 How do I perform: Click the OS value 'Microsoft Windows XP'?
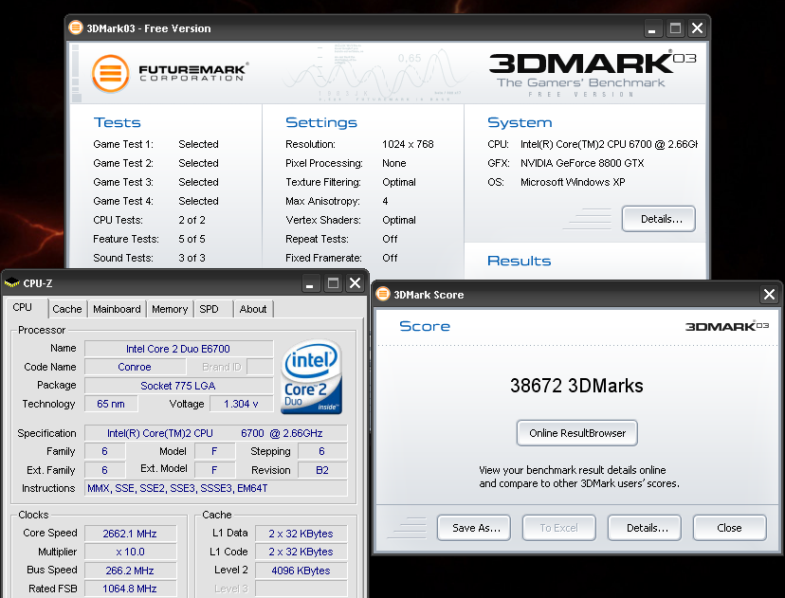click(573, 182)
